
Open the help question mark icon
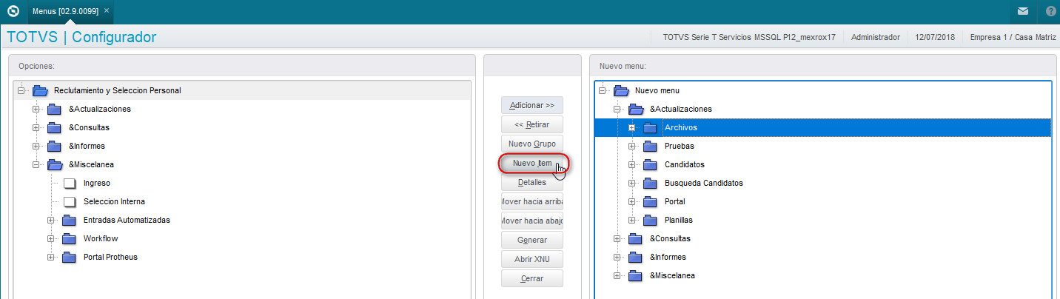tap(1050, 11)
